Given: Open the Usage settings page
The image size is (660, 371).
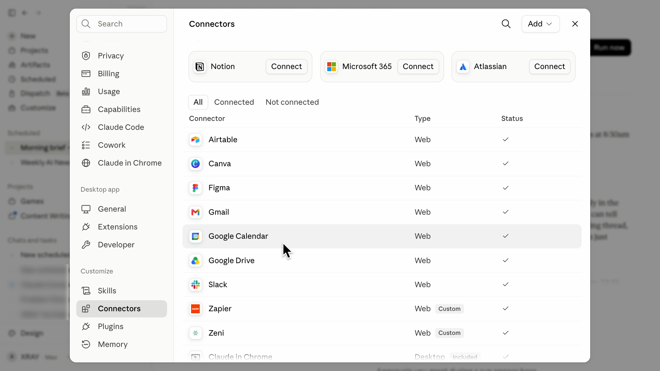Looking at the screenshot, I should [122, 91].
